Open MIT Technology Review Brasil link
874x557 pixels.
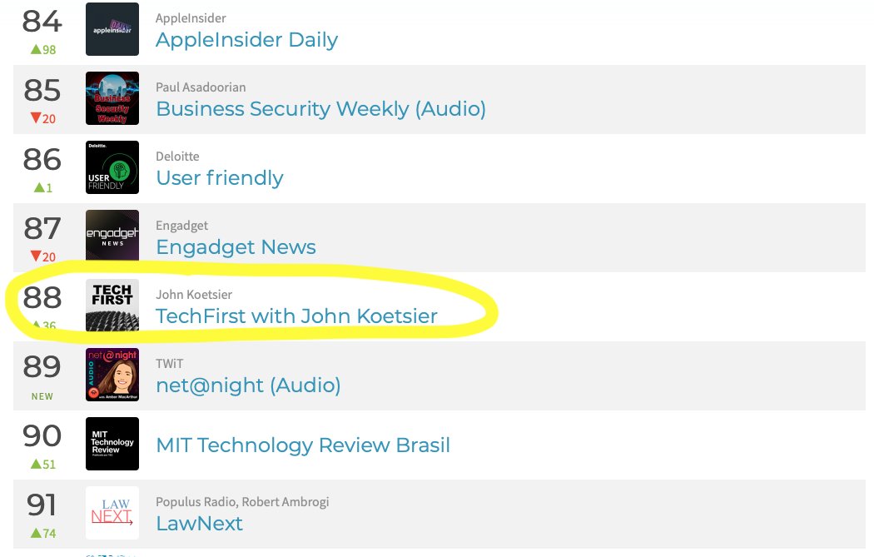(303, 445)
